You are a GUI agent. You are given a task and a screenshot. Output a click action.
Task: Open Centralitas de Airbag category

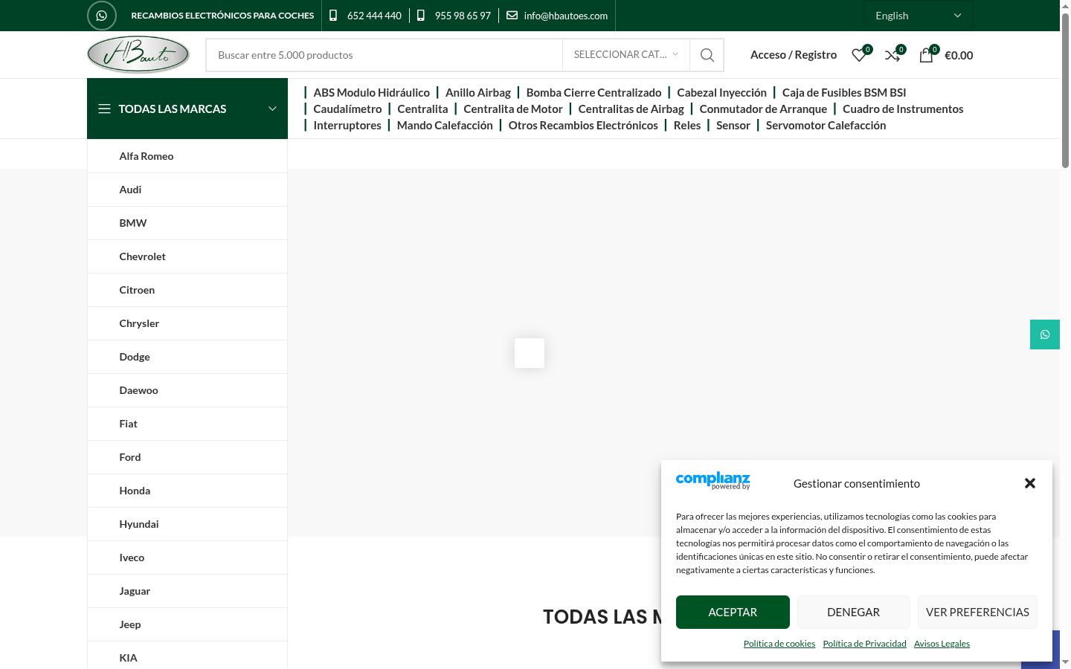click(x=631, y=109)
